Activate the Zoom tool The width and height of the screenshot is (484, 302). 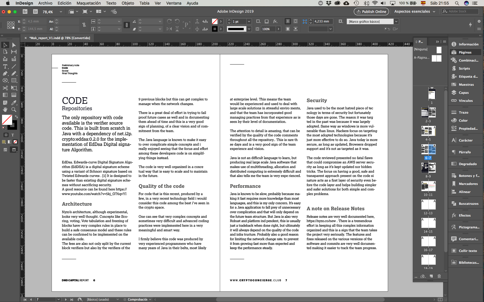pyautogui.click(x=14, y=110)
